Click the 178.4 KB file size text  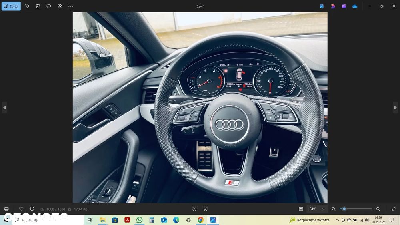tap(81, 209)
